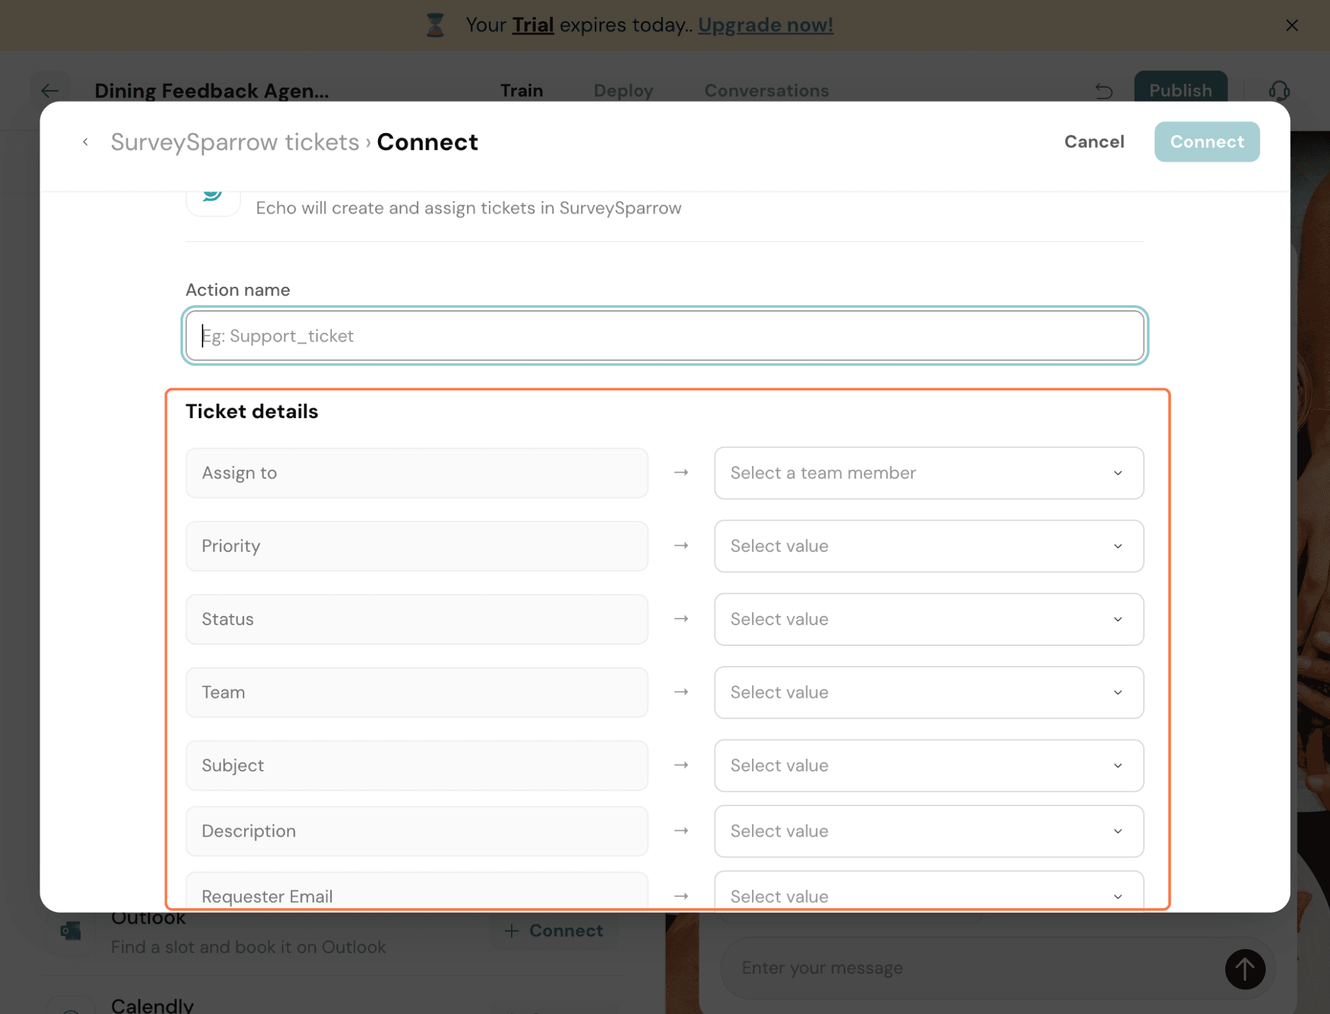The image size is (1330, 1014).
Task: Click the hourglass trial icon
Action: 435,25
